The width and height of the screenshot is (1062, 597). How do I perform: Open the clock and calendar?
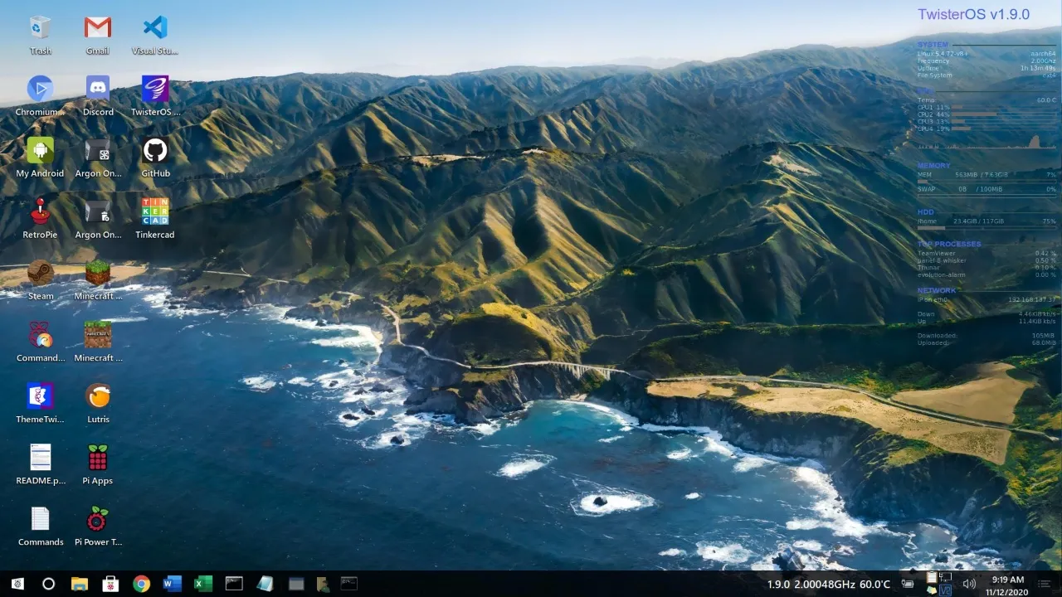point(1008,585)
